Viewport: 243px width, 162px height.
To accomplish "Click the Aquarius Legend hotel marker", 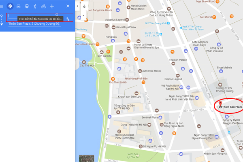I will pos(127,20).
